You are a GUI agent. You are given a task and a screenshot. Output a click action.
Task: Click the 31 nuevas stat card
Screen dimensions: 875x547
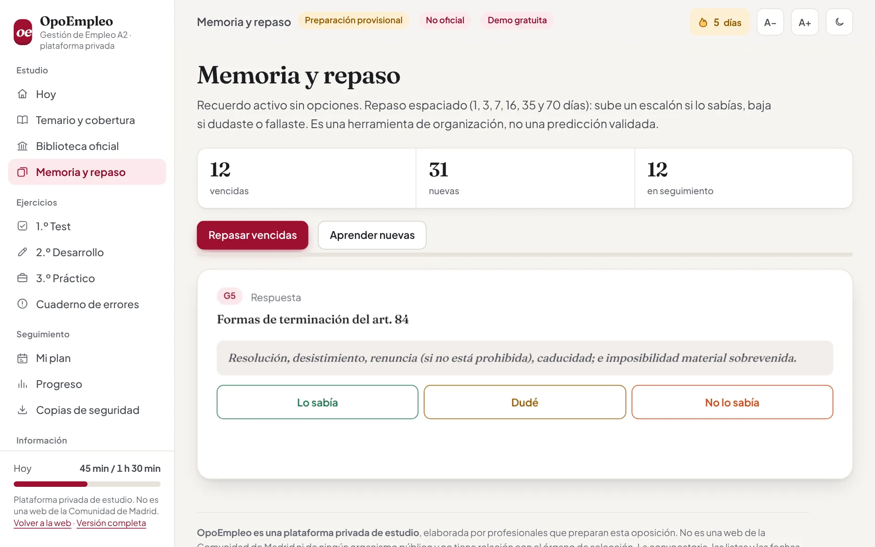click(x=525, y=178)
